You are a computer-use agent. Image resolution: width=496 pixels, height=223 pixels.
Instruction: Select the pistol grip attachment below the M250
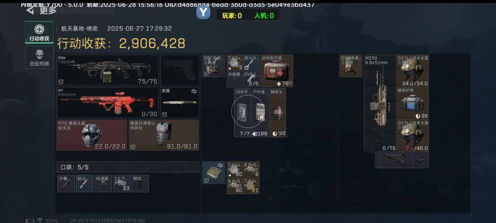tap(394, 160)
